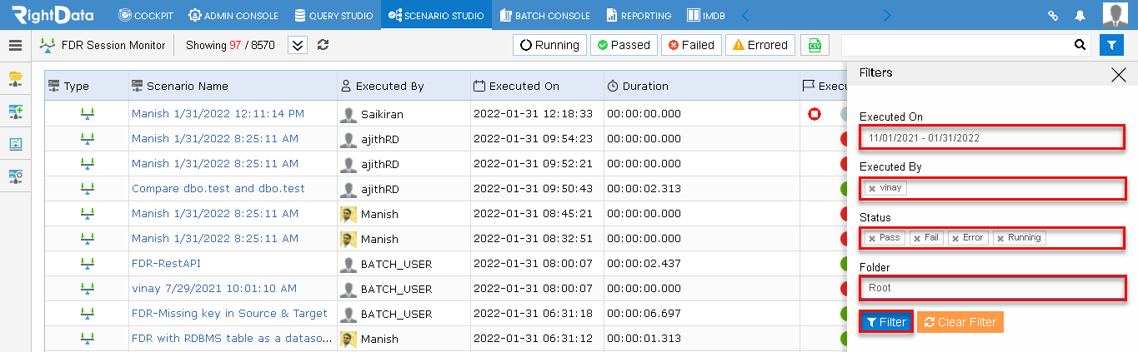Screen dimensions: 1138x352
Task: Toggle the Passed status filter
Action: point(624,45)
